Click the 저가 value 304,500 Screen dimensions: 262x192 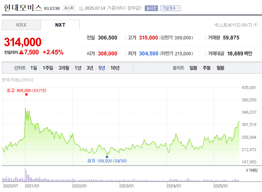(x=149, y=54)
